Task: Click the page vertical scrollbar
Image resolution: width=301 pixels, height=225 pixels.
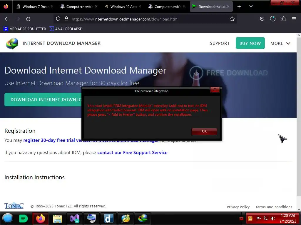Action: 299,117
